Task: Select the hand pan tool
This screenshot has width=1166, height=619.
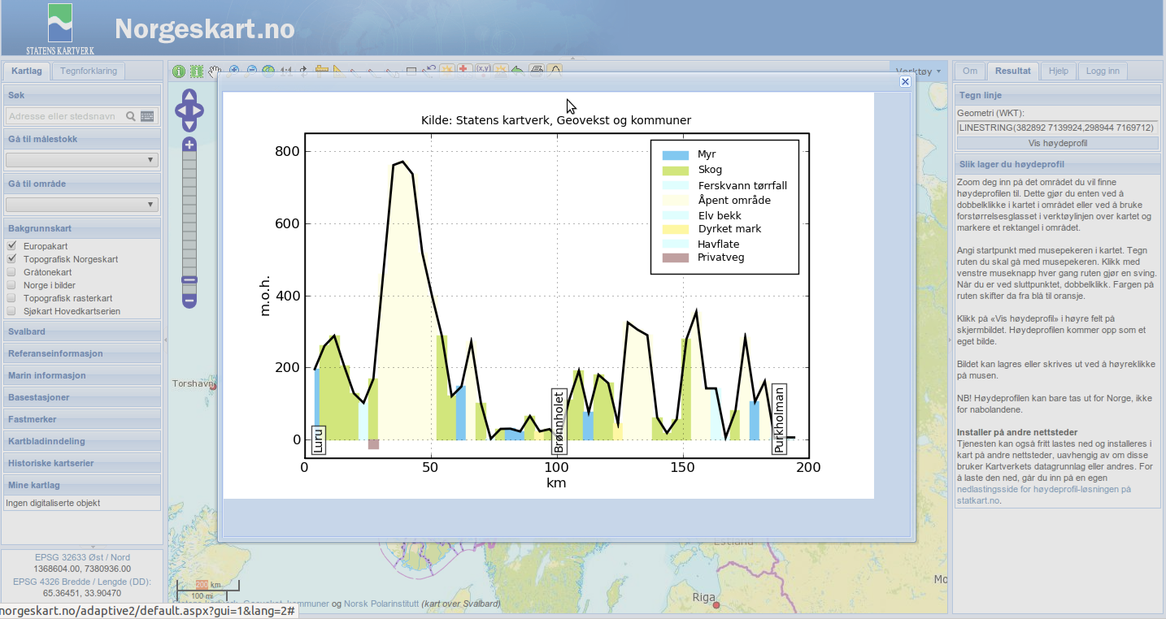Action: (214, 71)
